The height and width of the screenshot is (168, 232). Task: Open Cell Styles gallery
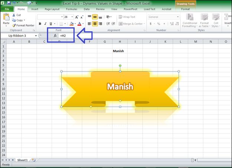tap(216, 20)
